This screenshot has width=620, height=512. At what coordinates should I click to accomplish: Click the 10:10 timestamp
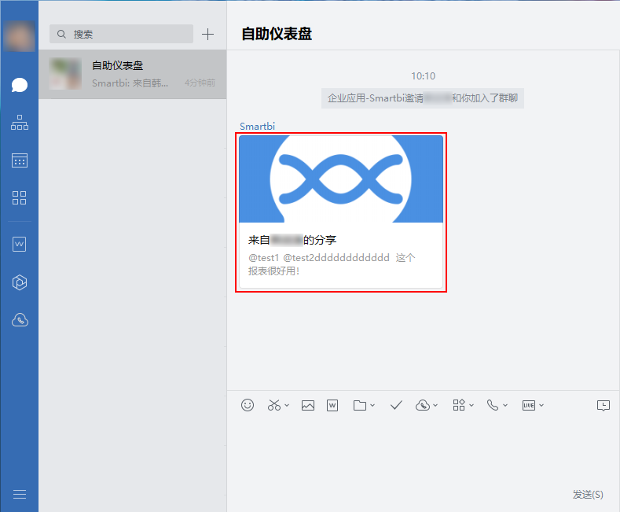click(x=423, y=76)
